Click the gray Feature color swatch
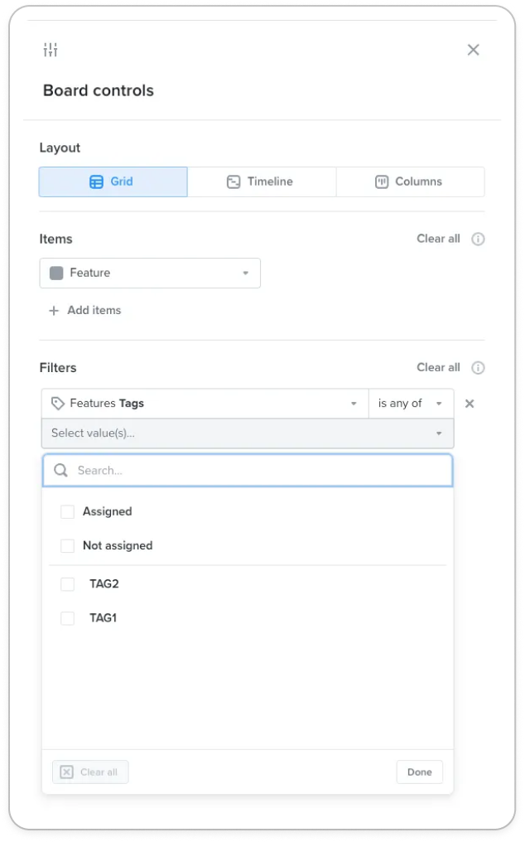525x842 pixels. pos(56,273)
